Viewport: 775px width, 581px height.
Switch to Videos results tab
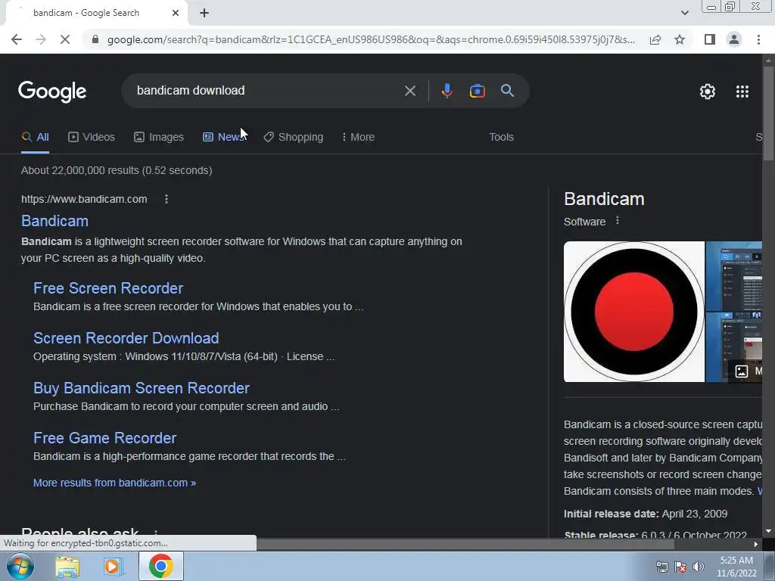click(x=92, y=138)
